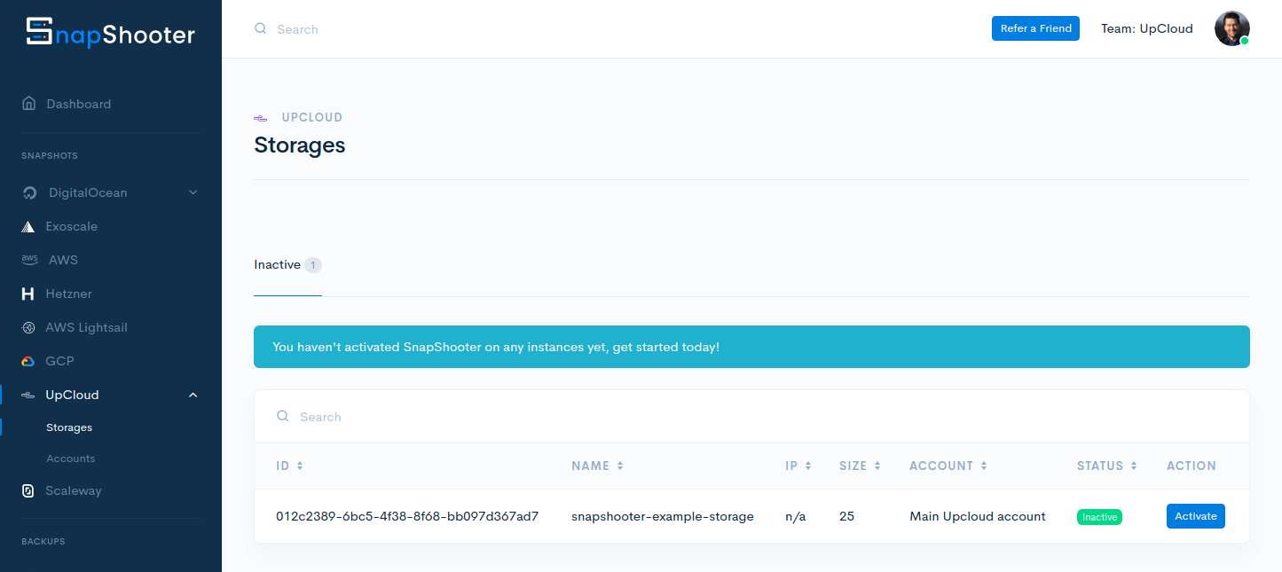Image resolution: width=1282 pixels, height=572 pixels.
Task: Click the user profile avatar
Action: click(1231, 28)
